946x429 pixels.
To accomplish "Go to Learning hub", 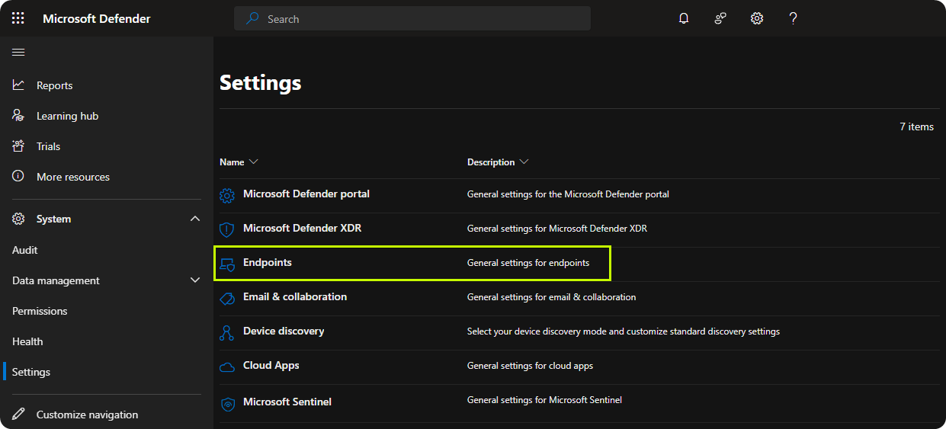I will (x=67, y=116).
